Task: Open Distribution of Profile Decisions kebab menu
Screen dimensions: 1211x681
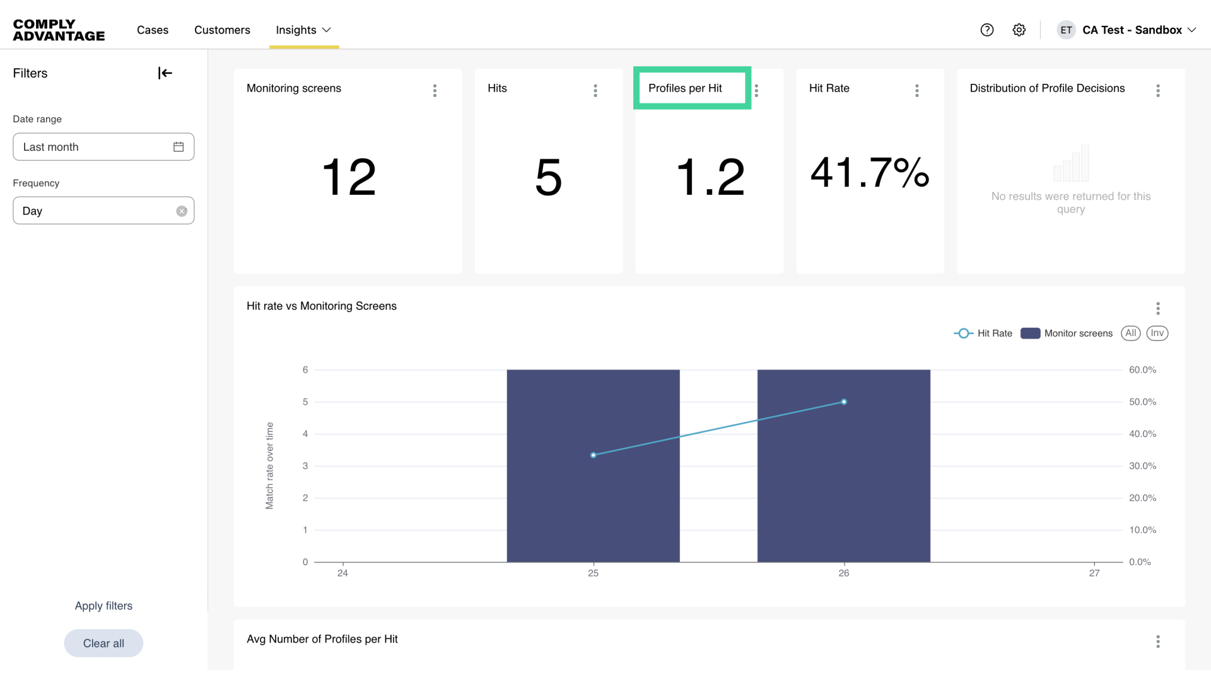Action: [x=1157, y=90]
